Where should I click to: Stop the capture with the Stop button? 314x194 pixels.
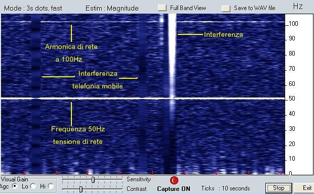[x=279, y=188]
